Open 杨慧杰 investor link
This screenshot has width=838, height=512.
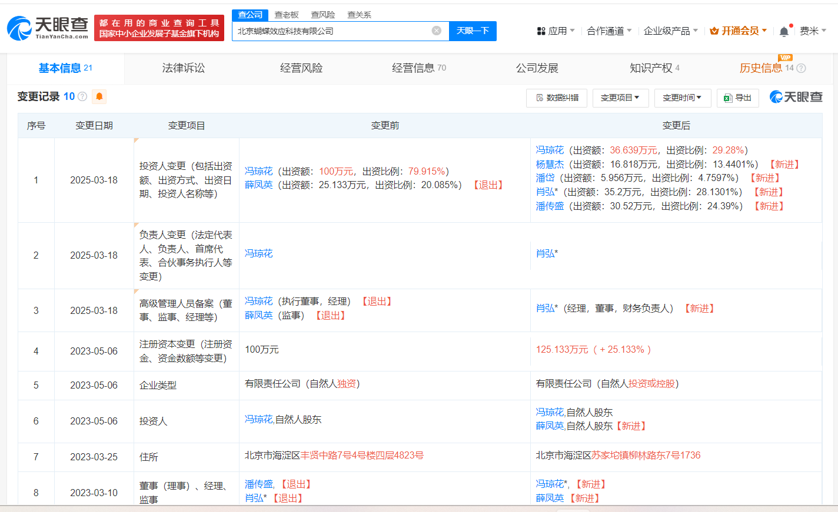550,164
